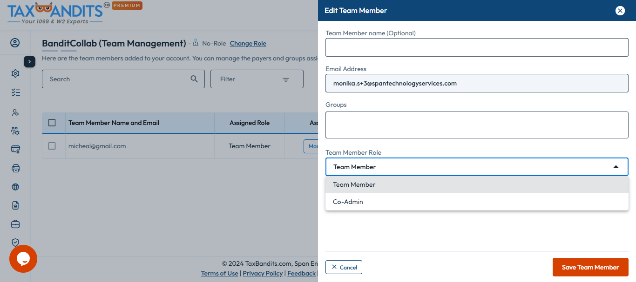636x282 pixels.
Task: Open the team-with-gear icon in sidebar
Action: click(x=15, y=131)
